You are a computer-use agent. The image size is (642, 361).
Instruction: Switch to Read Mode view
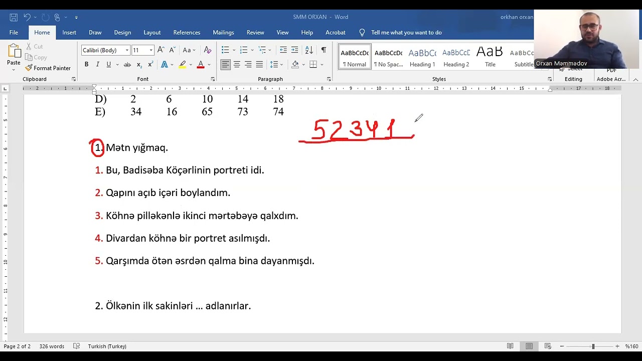click(x=510, y=346)
